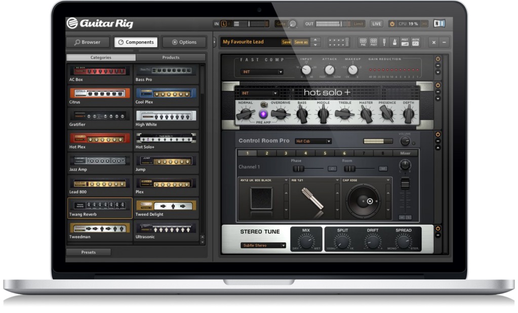Image resolution: width=518 pixels, height=313 pixels.
Task: Show the PRE tapedeck
Action: 363,42
